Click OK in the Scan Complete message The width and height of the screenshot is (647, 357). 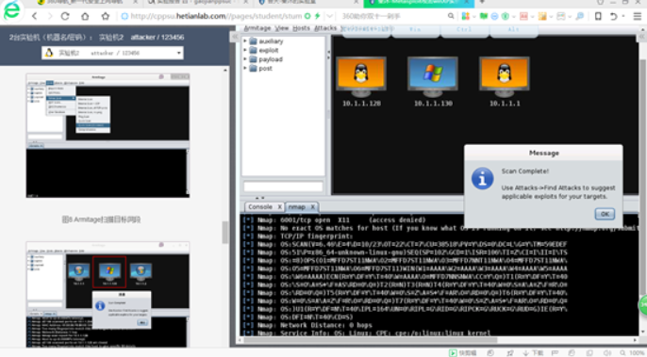(605, 214)
